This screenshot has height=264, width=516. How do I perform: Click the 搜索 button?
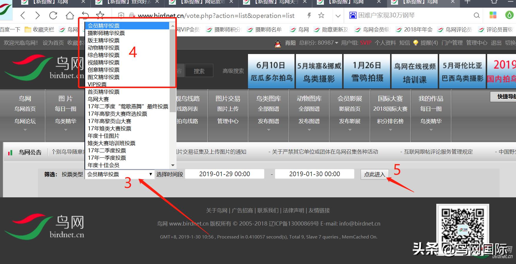199,71
